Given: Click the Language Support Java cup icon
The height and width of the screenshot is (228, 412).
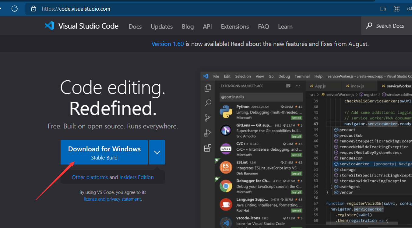Looking at the screenshot, I should (226, 205).
